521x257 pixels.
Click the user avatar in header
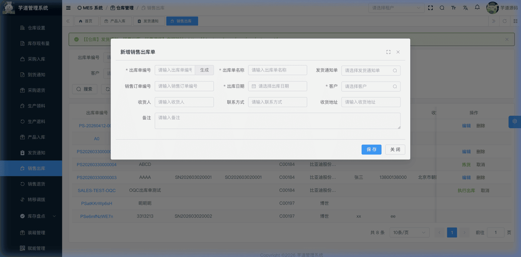pos(492,8)
